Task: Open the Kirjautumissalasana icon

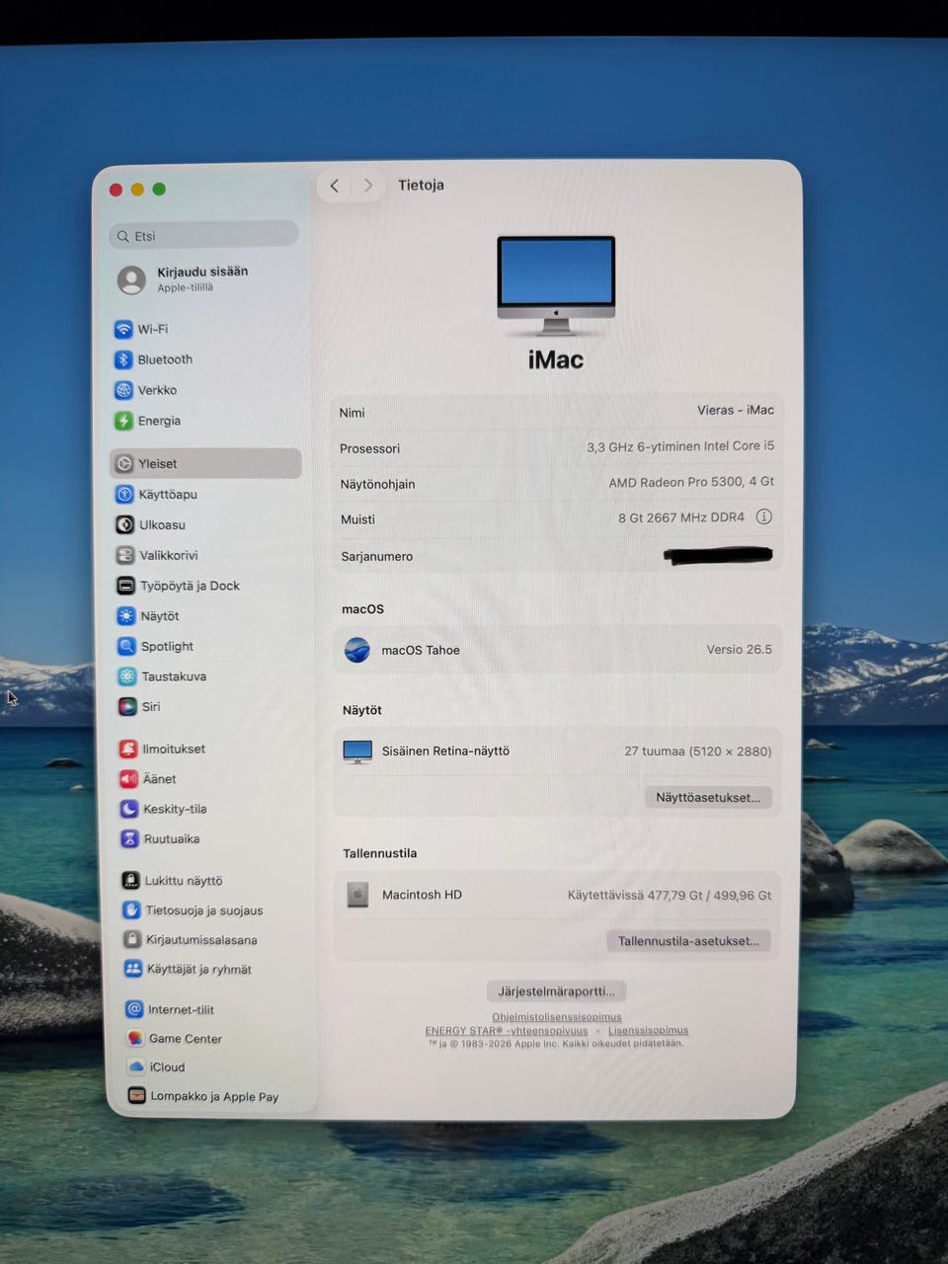Action: tap(131, 939)
